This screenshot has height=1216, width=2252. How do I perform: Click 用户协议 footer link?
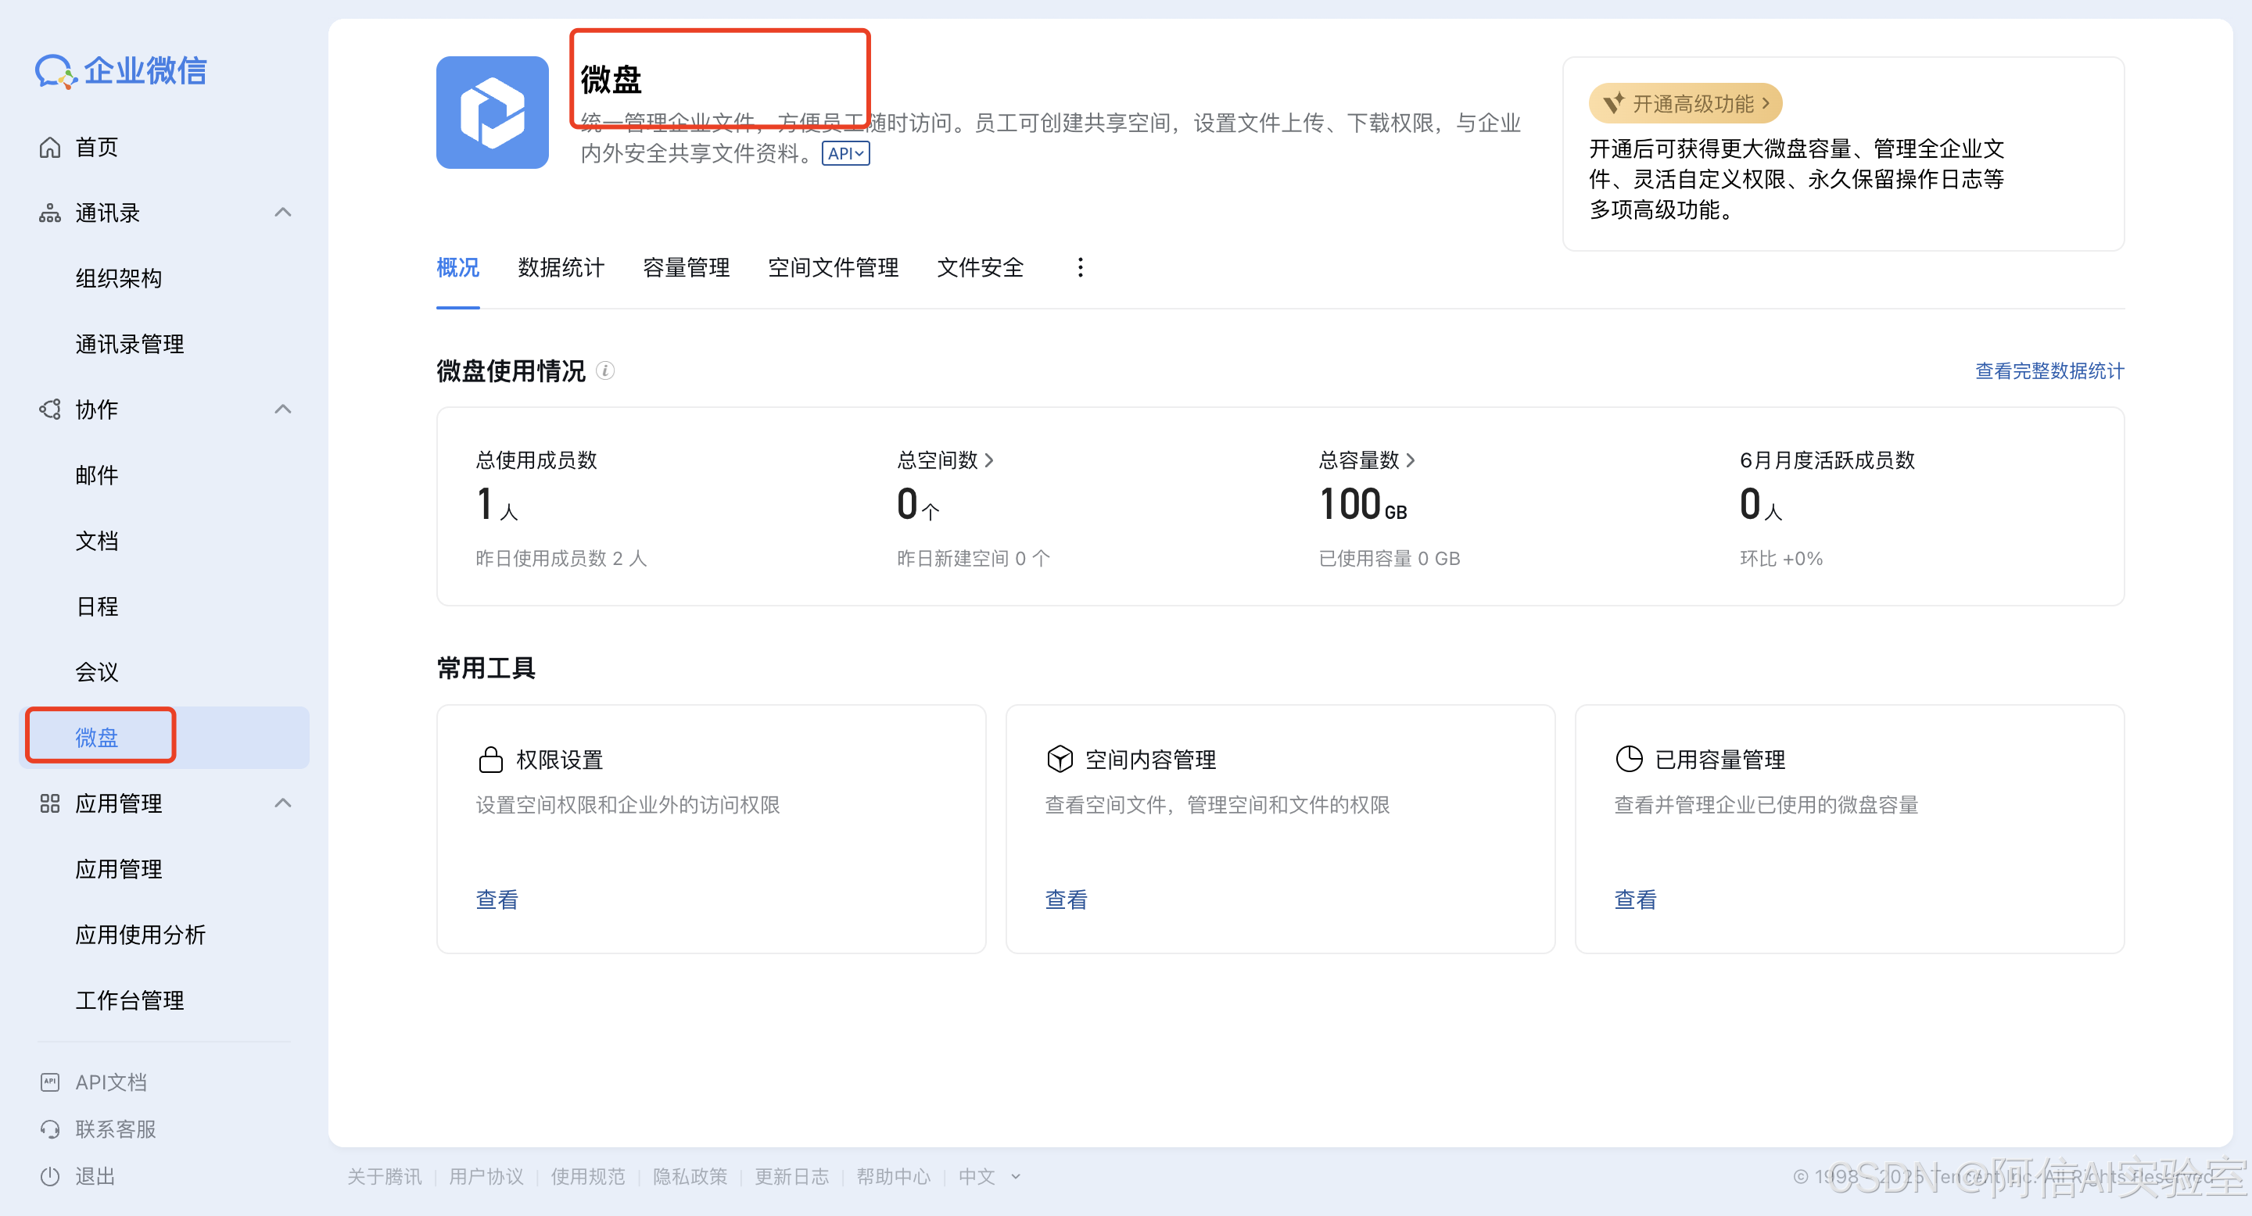[486, 1177]
